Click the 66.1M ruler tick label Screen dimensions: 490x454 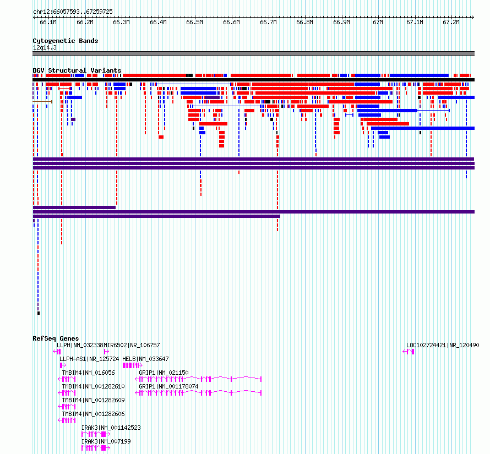[x=48, y=22]
